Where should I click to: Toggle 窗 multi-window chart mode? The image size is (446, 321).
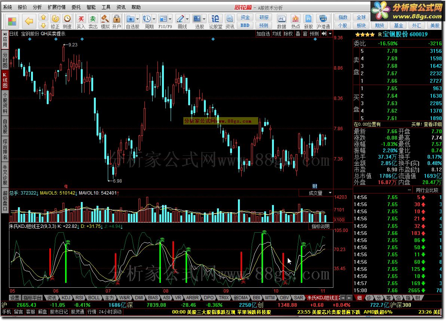click(305, 34)
